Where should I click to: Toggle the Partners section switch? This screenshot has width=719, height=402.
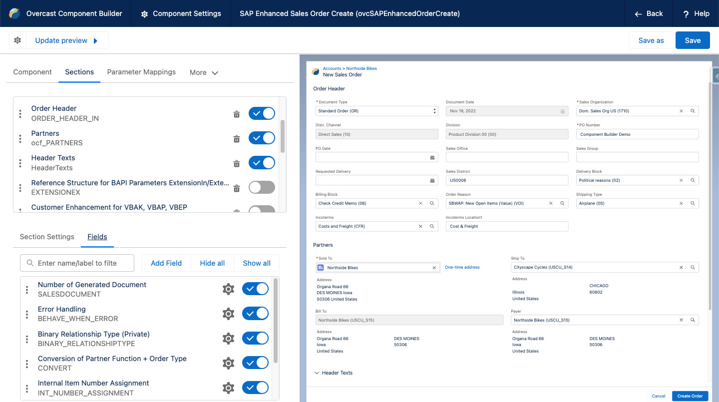(x=262, y=138)
